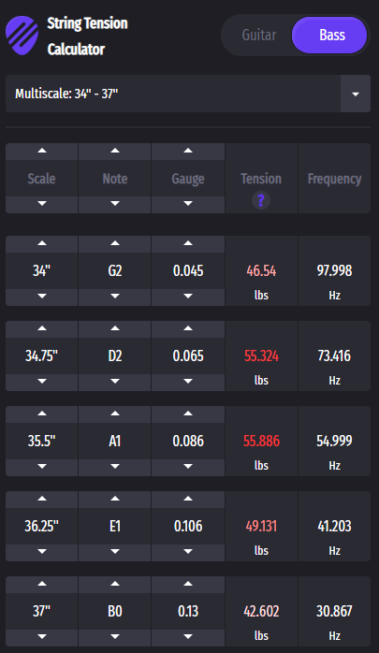This screenshot has width=379, height=653.
Task: Switch calculator to Guitar mode
Action: pyautogui.click(x=259, y=35)
